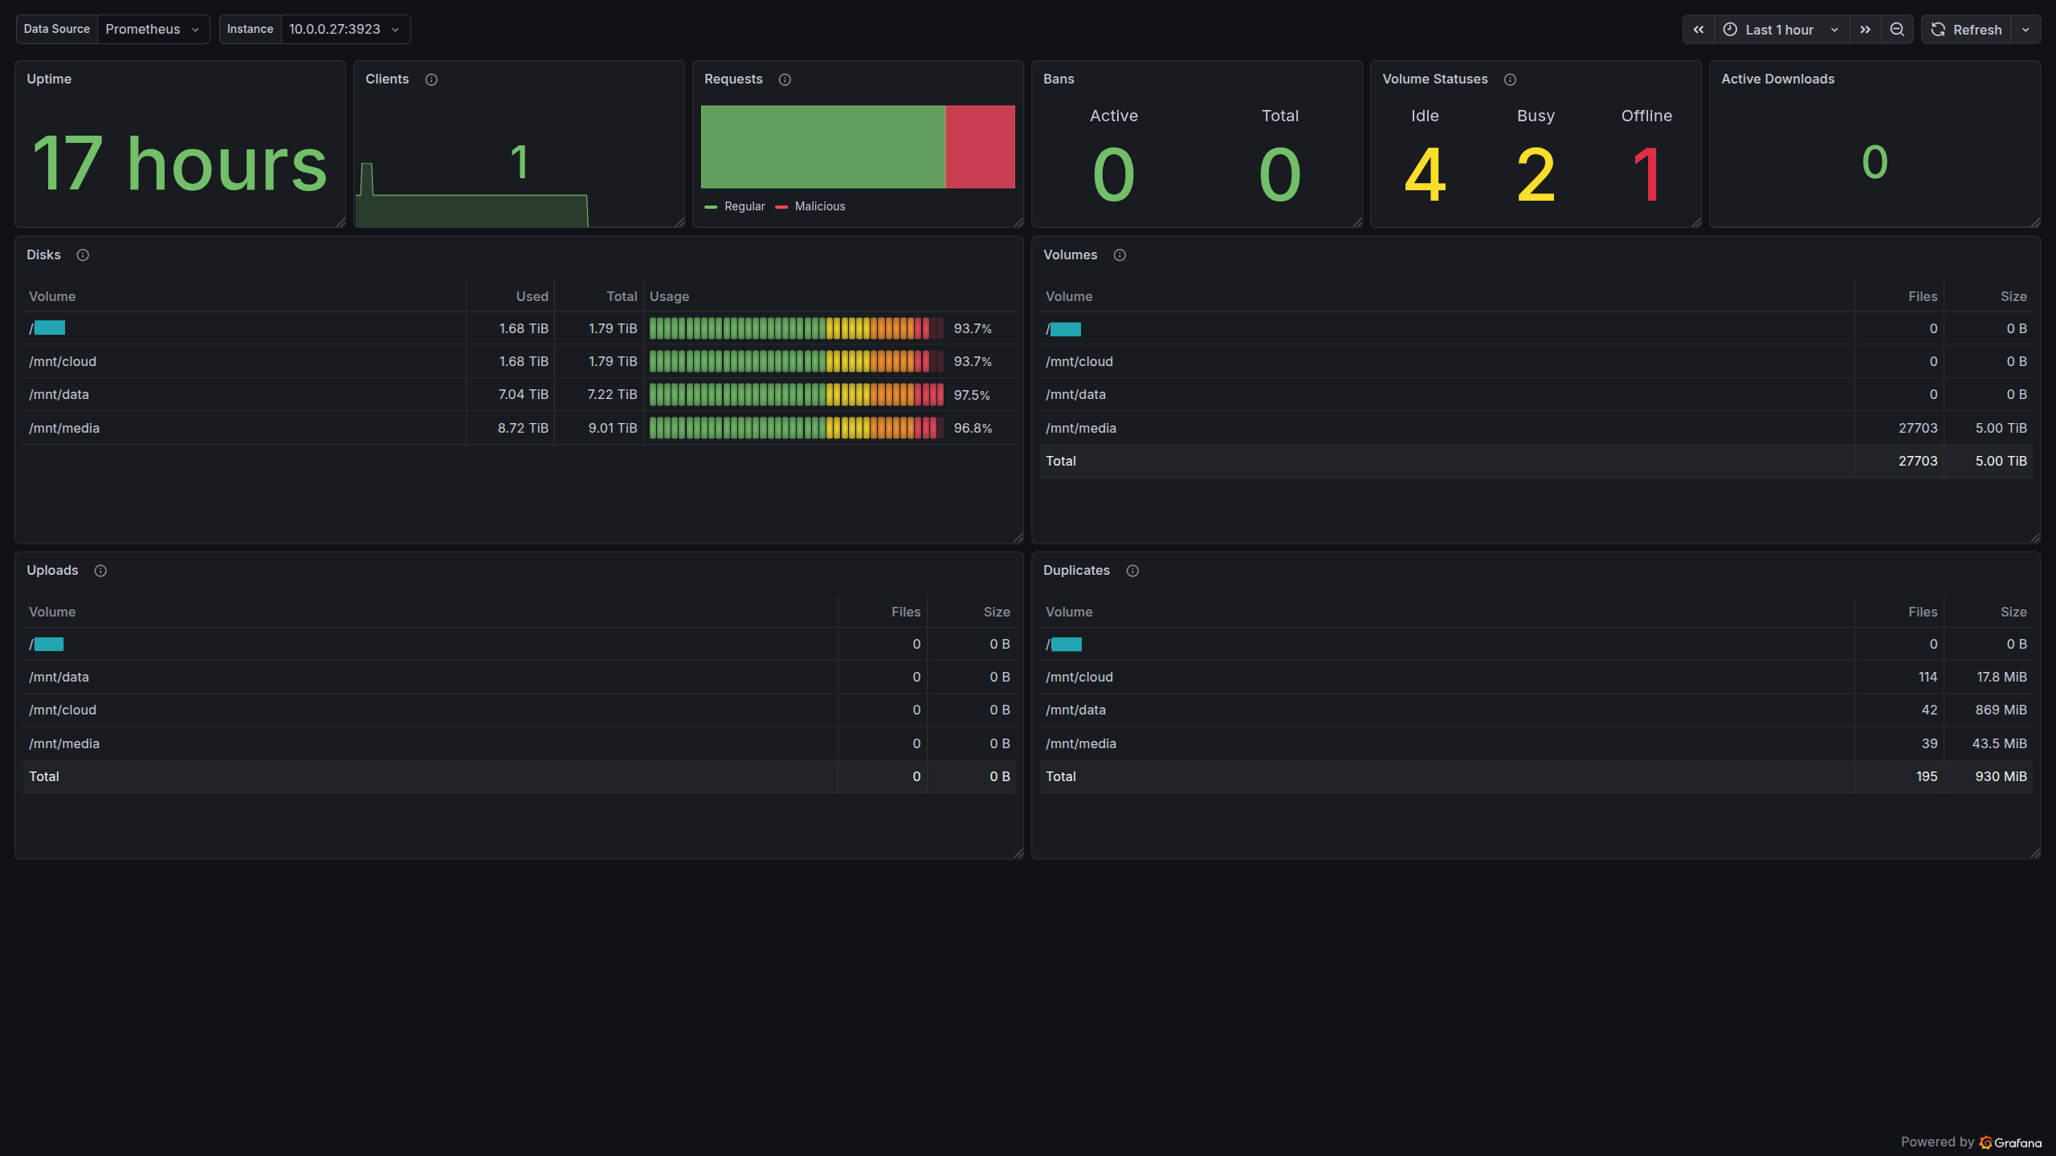Open Volumes panel info icon
This screenshot has width=2056, height=1156.
point(1120,255)
